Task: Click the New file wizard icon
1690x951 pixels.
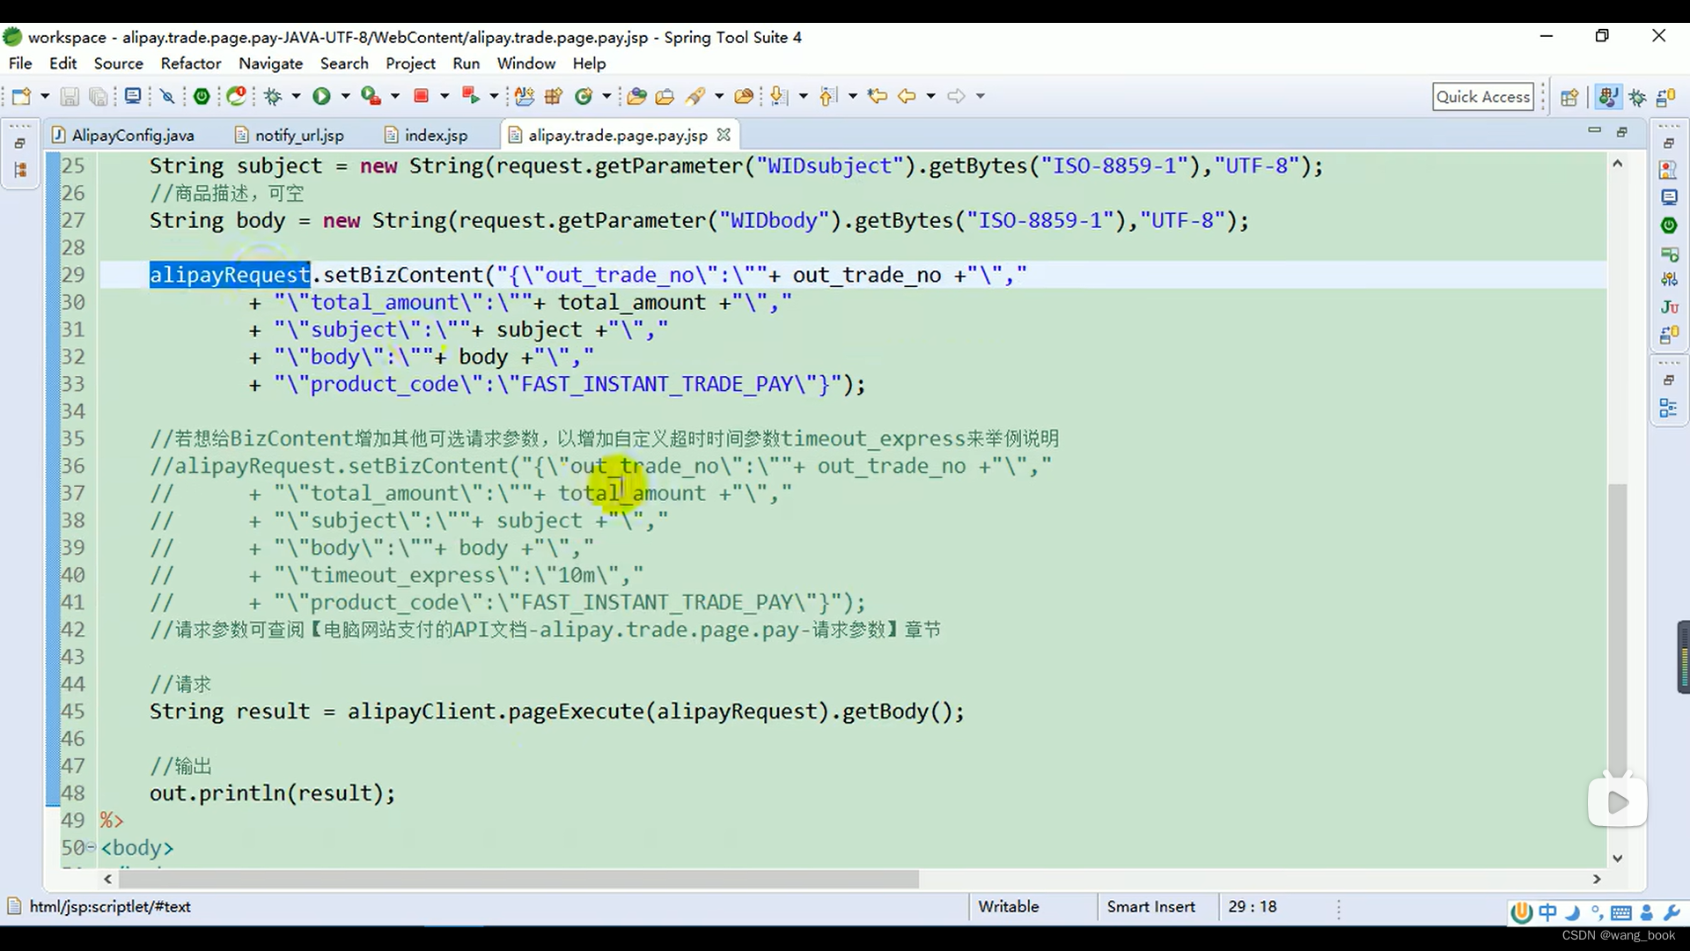Action: 21,96
